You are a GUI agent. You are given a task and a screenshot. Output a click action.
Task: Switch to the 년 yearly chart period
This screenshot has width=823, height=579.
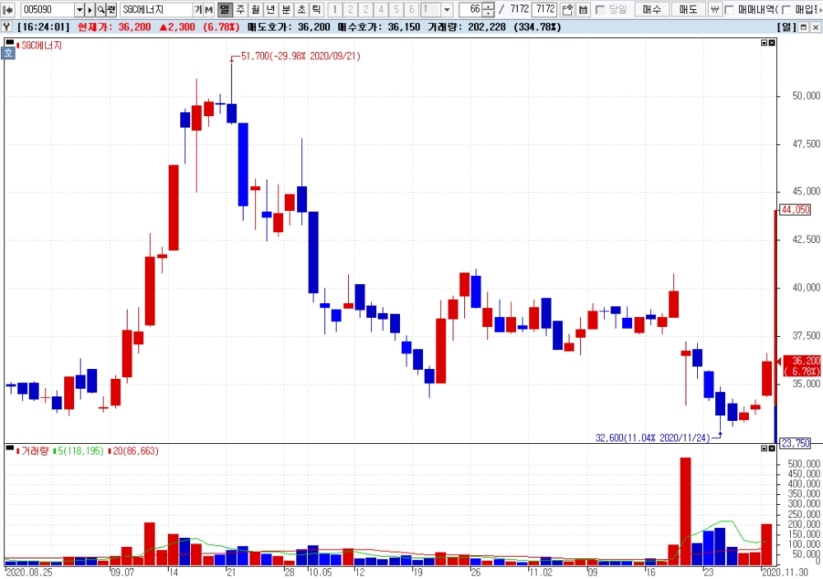click(271, 9)
